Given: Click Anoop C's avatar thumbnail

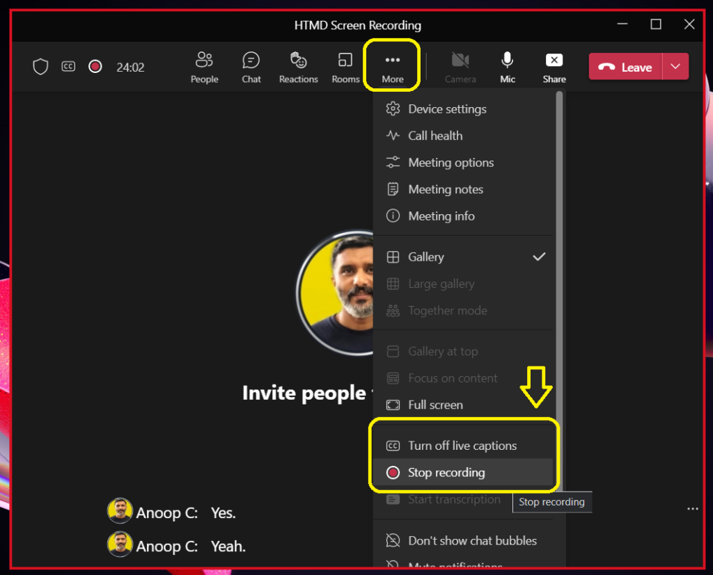Looking at the screenshot, I should coord(119,510).
